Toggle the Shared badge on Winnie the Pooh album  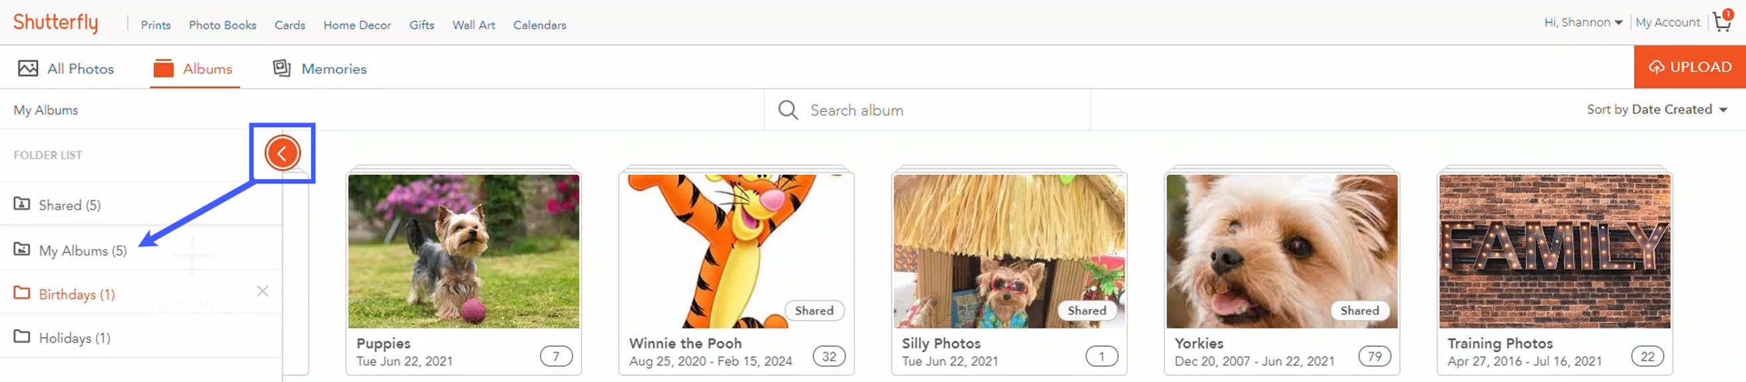point(814,310)
